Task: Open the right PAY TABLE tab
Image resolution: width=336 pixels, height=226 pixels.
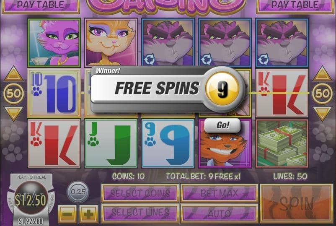Action: pos(295,5)
